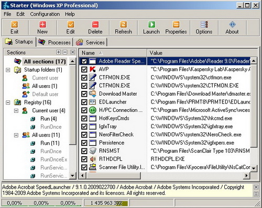Uncheck the NeroFilterCheck entry
Image resolution: width=262 pixels, height=208 pixels.
[x=84, y=134]
